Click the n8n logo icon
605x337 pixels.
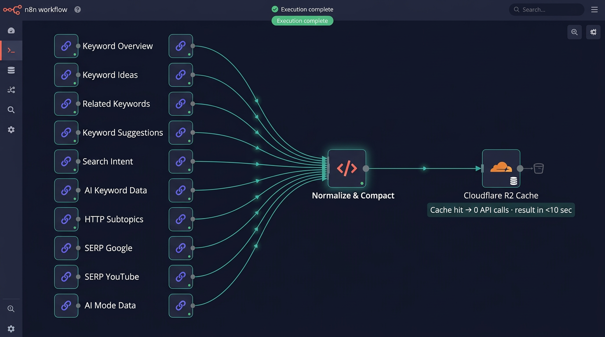click(12, 10)
